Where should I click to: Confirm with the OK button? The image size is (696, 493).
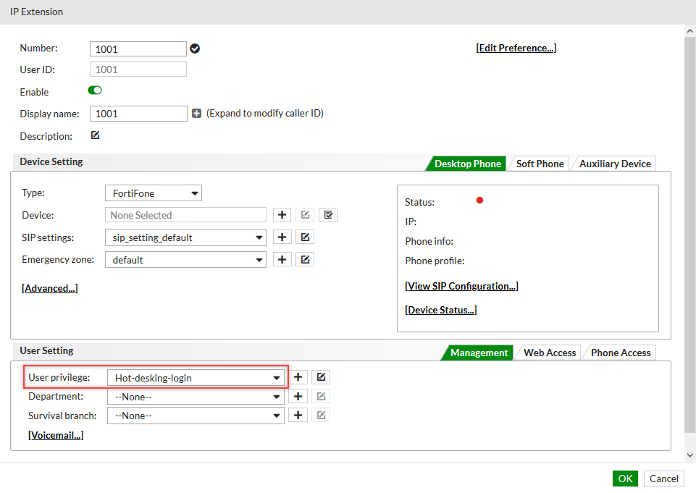tap(626, 479)
